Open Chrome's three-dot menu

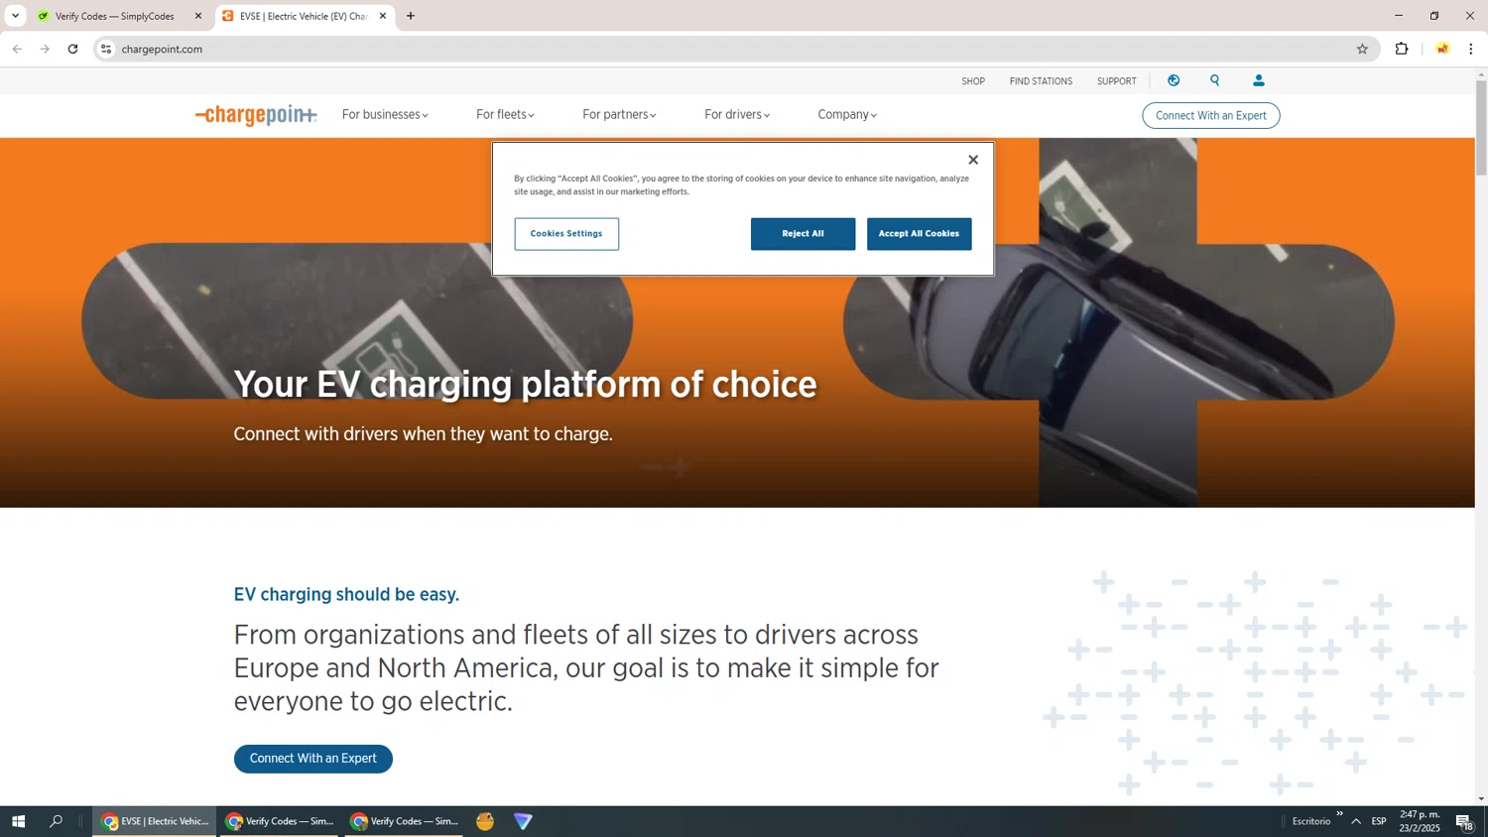[x=1471, y=49]
